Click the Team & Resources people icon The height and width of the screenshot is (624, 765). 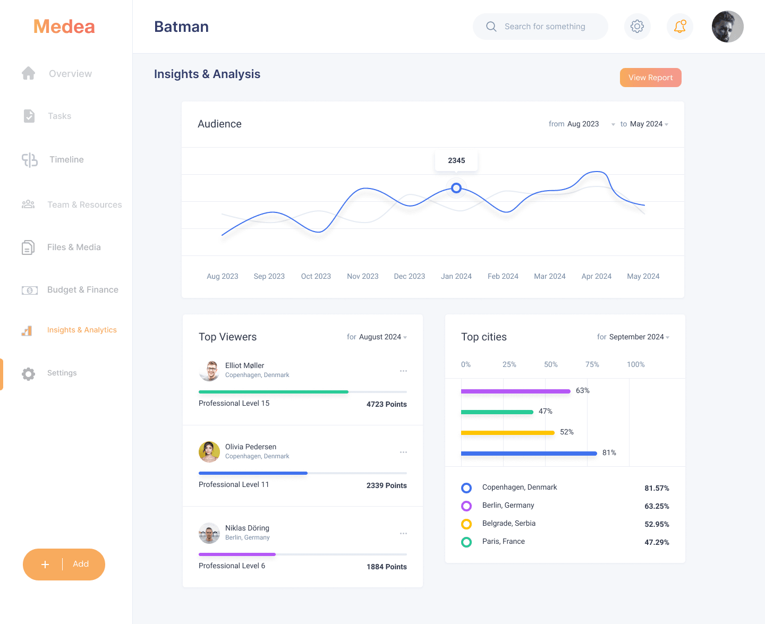[28, 204]
